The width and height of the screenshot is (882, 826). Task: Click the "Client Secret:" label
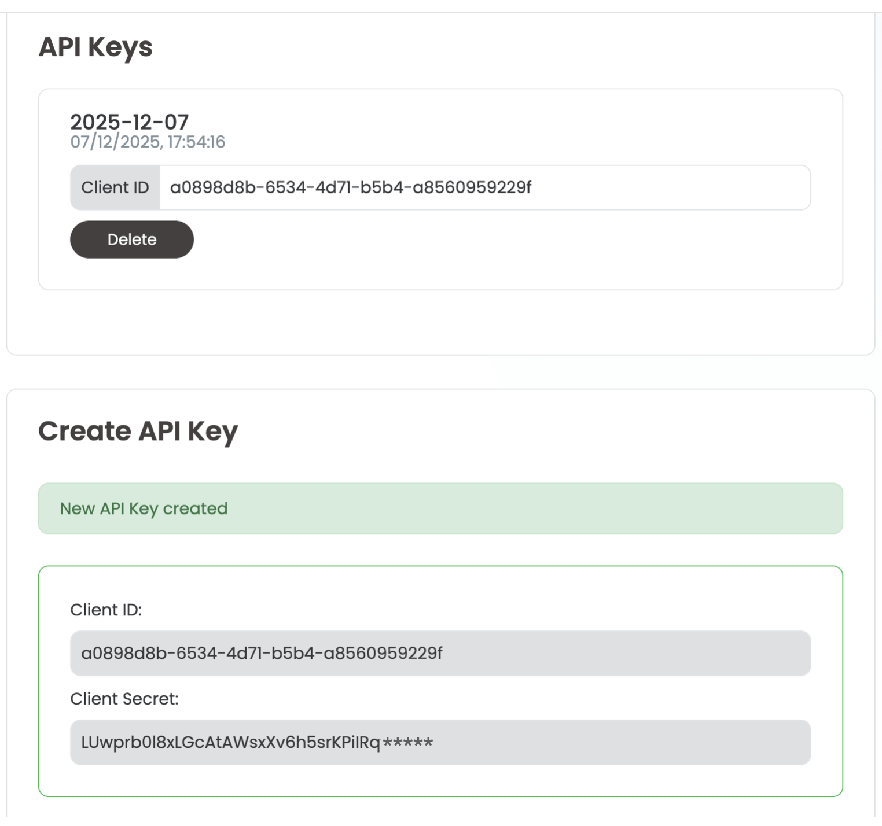tap(124, 699)
